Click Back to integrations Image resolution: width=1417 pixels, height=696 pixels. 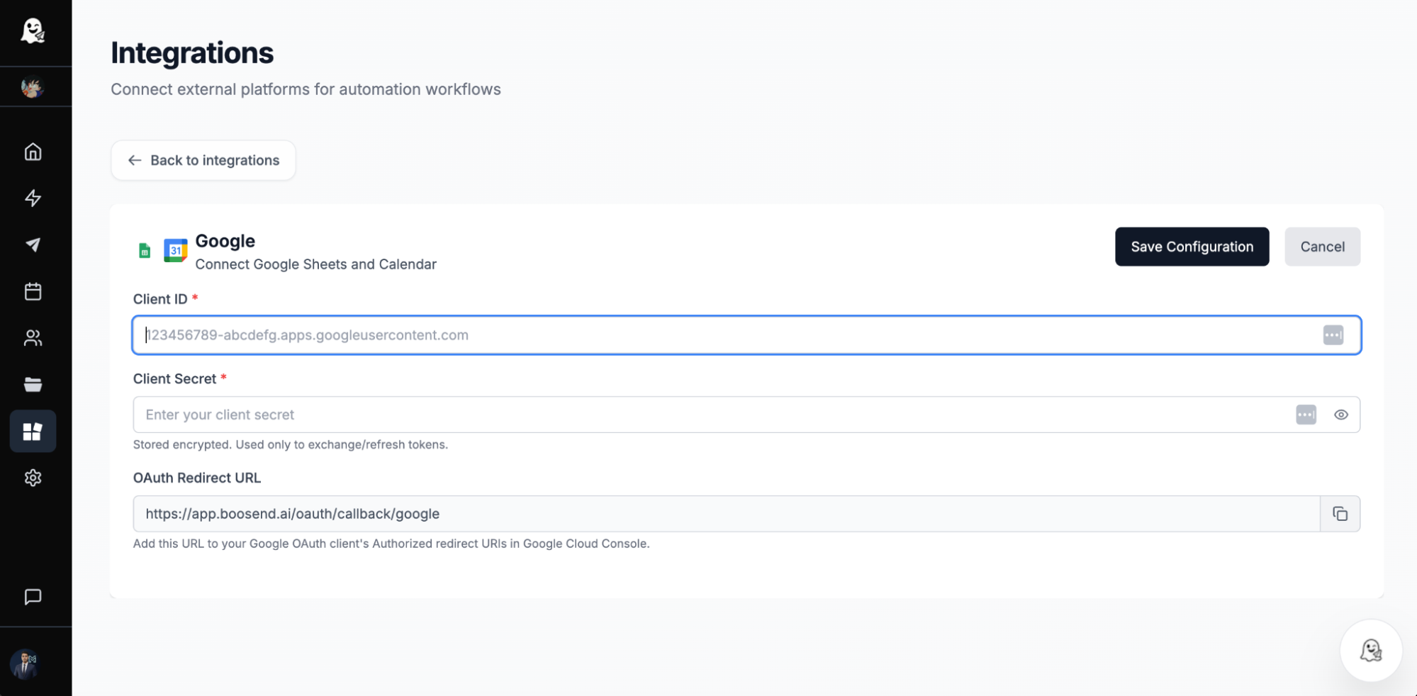(203, 160)
